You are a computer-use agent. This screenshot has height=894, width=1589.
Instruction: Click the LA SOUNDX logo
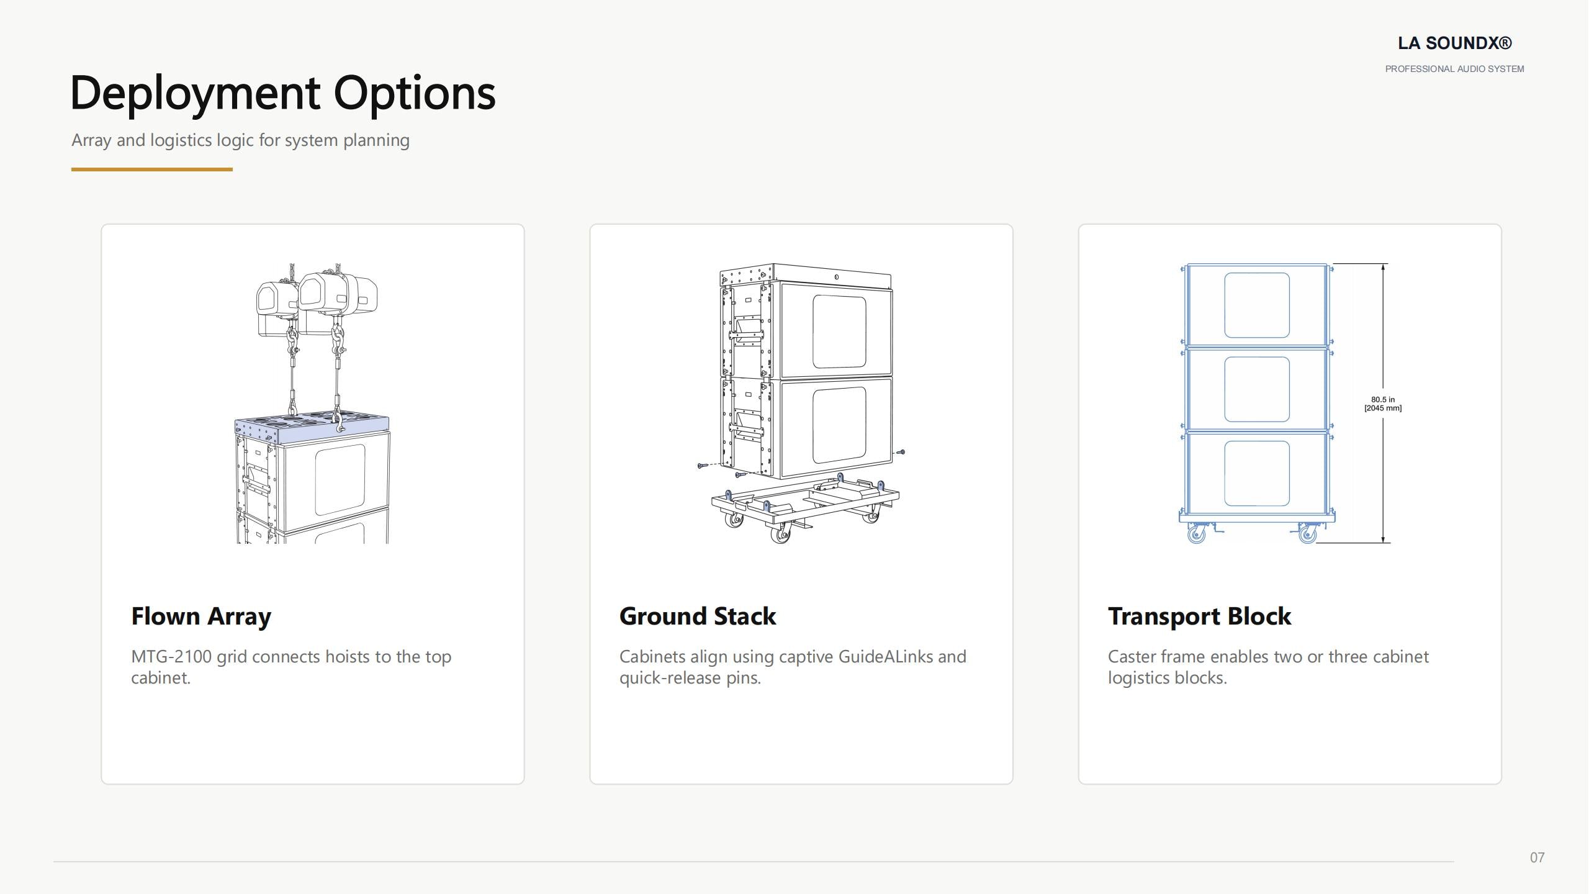(1454, 43)
